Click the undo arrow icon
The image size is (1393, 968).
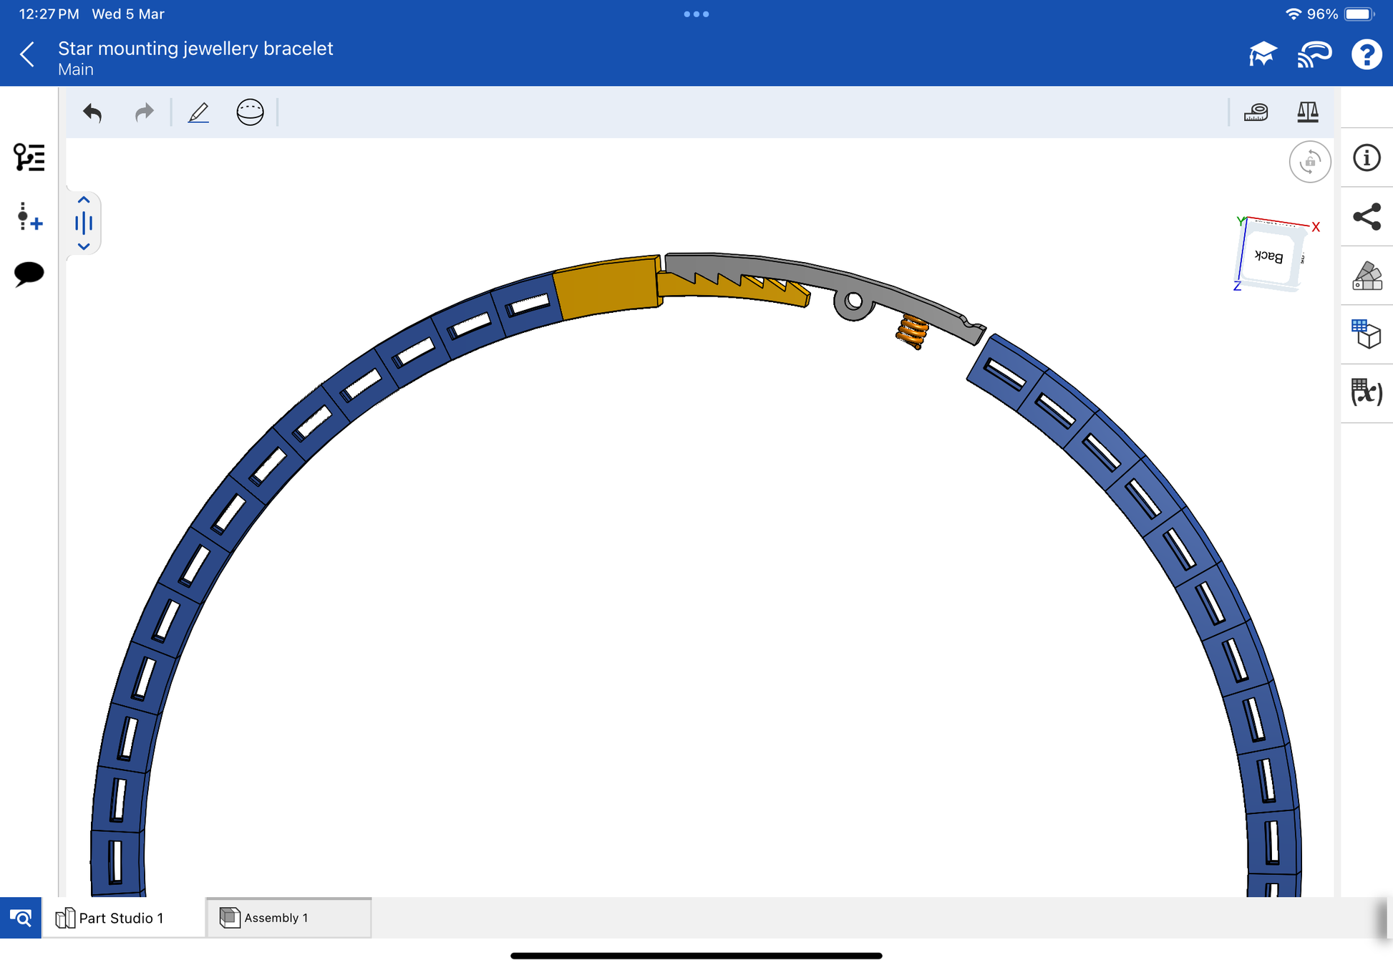[92, 112]
